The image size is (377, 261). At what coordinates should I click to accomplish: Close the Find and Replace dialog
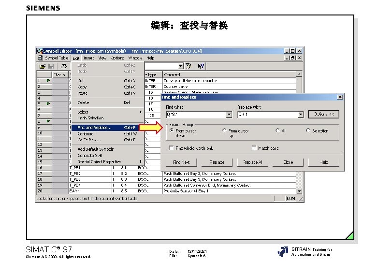340,97
